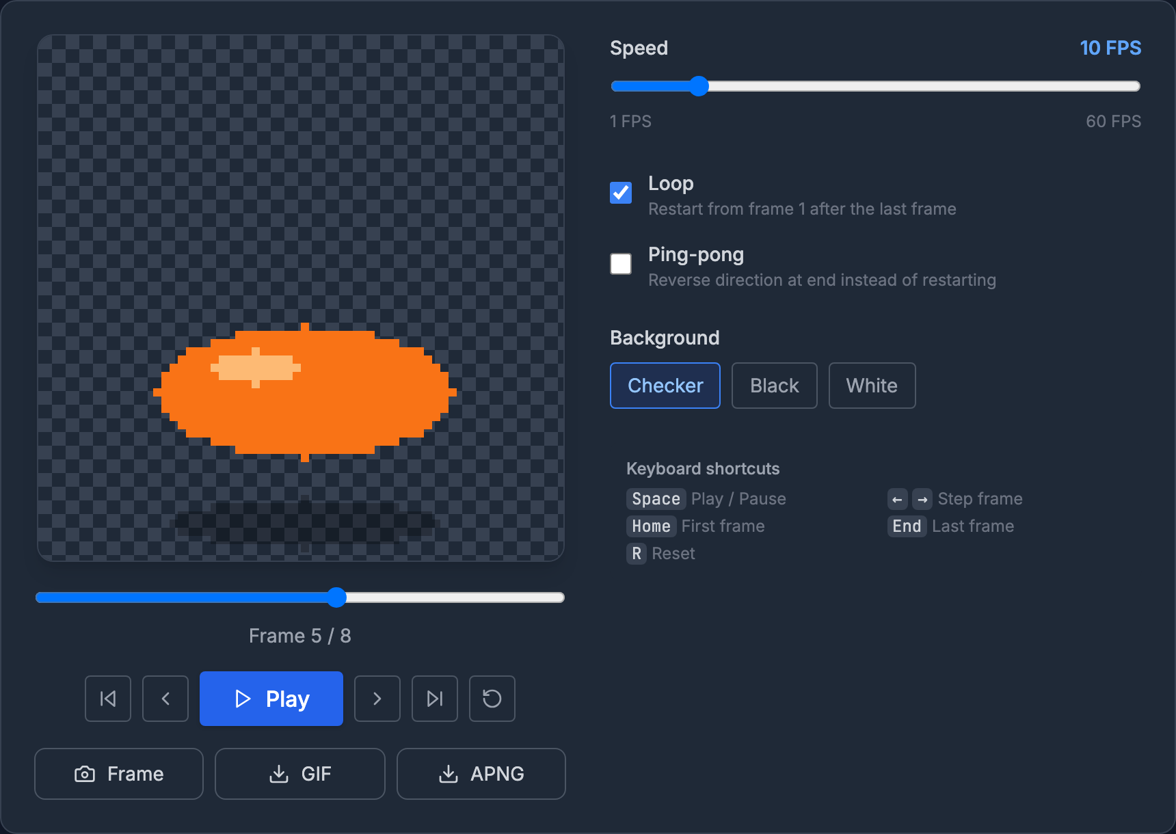Click the orange sprite preview canvas
Viewport: 1176px width, 834px height.
[301, 298]
